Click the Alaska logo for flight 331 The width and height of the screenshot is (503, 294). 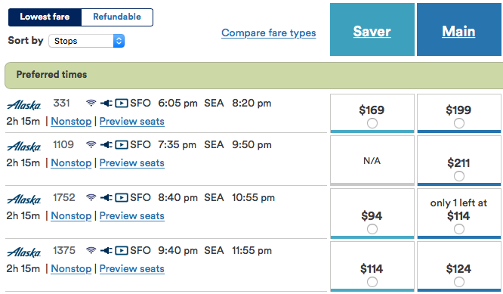click(x=24, y=104)
